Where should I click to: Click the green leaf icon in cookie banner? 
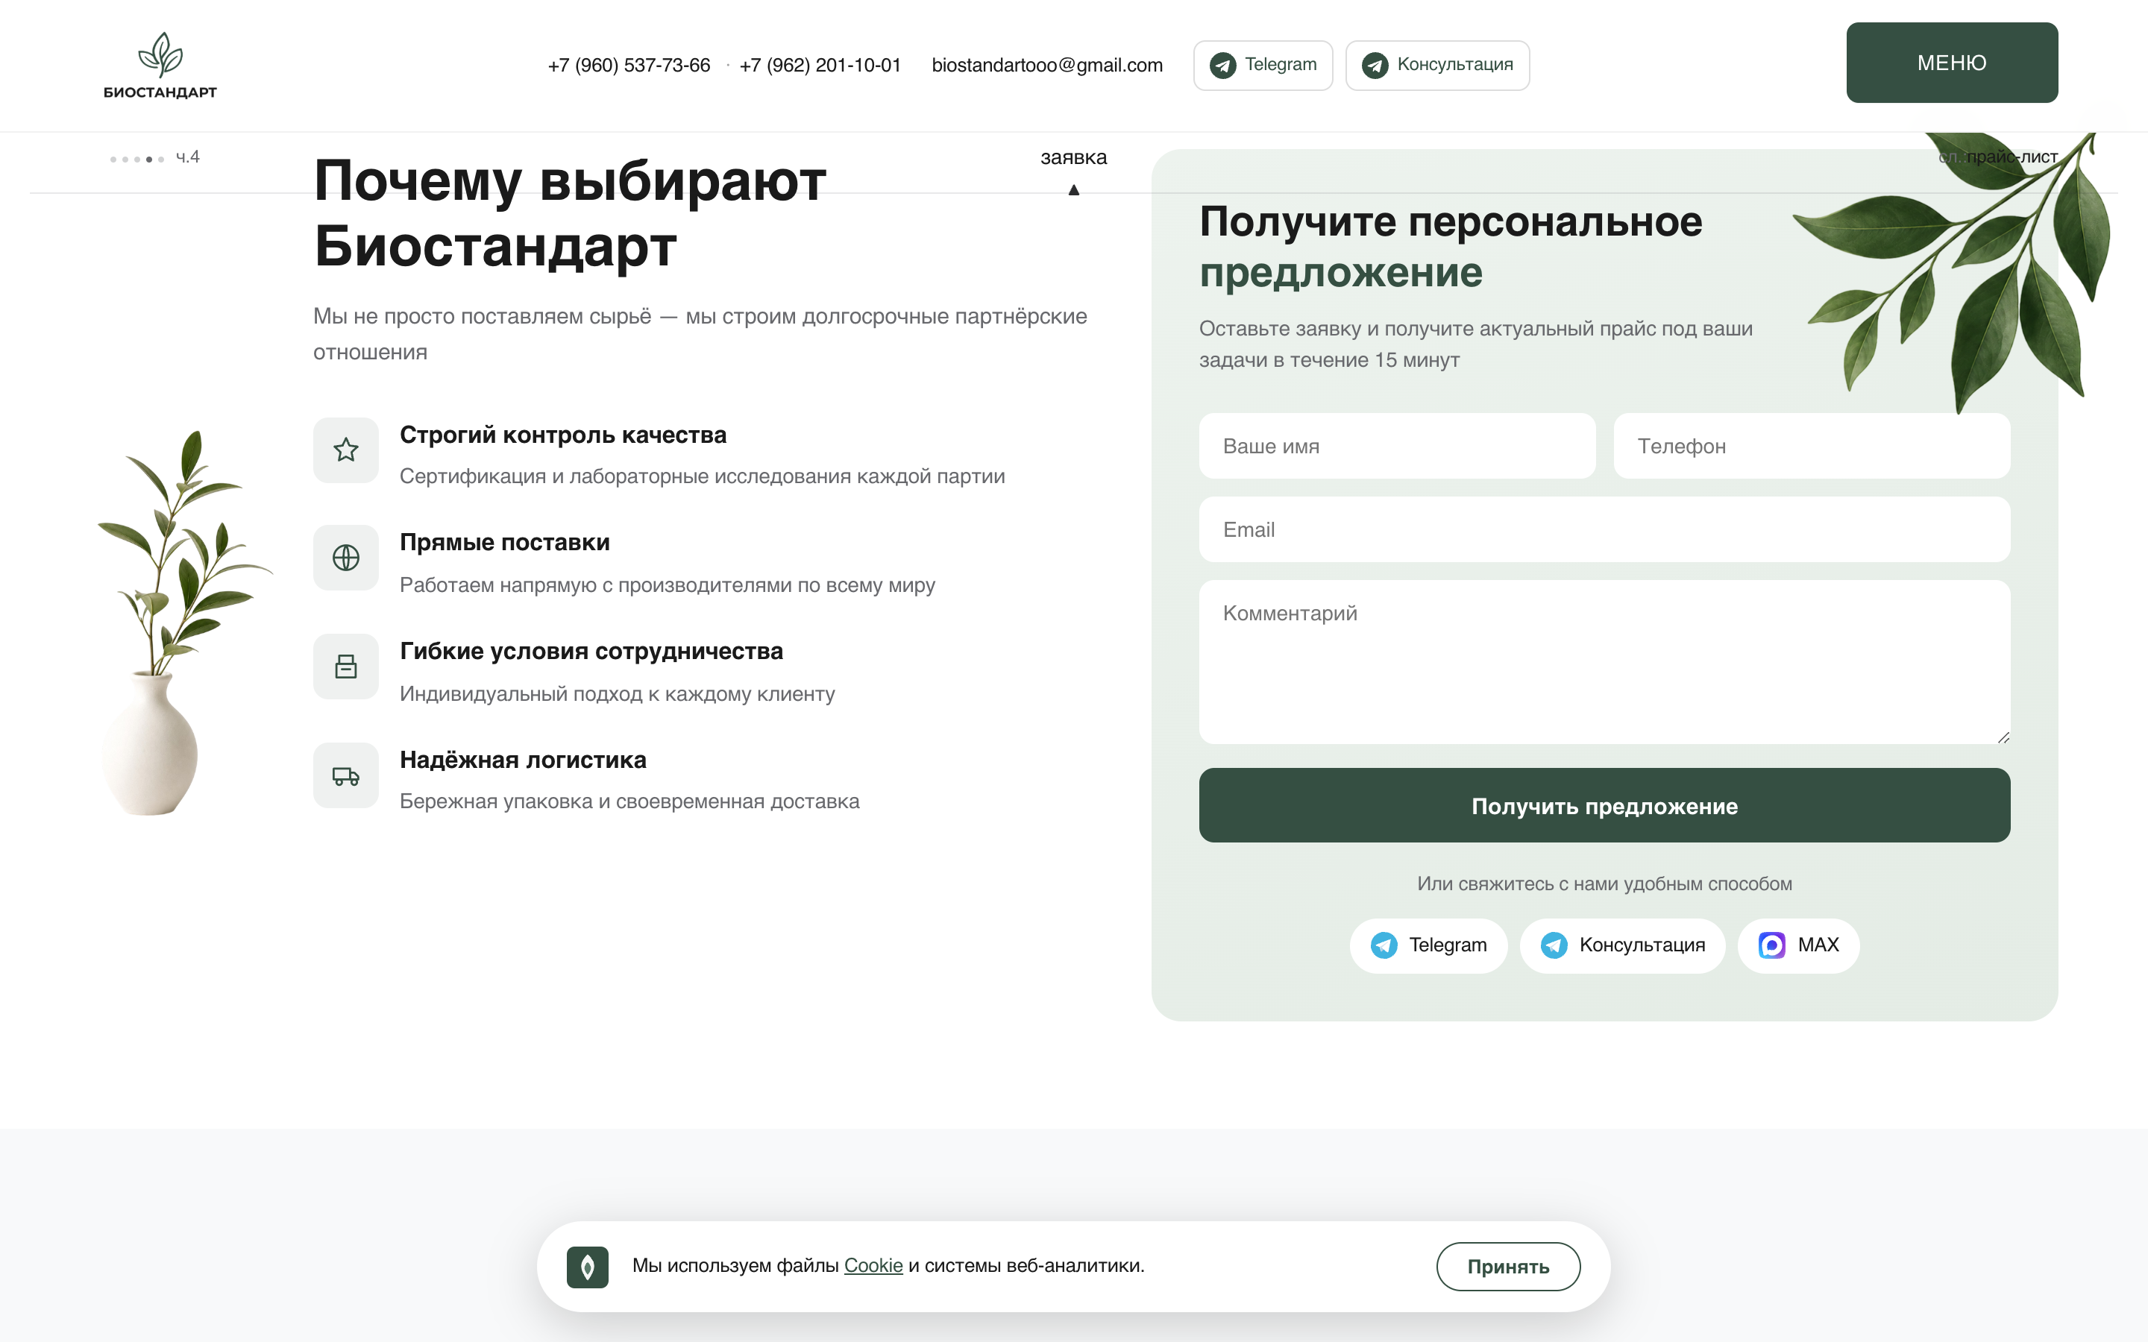[x=587, y=1267]
